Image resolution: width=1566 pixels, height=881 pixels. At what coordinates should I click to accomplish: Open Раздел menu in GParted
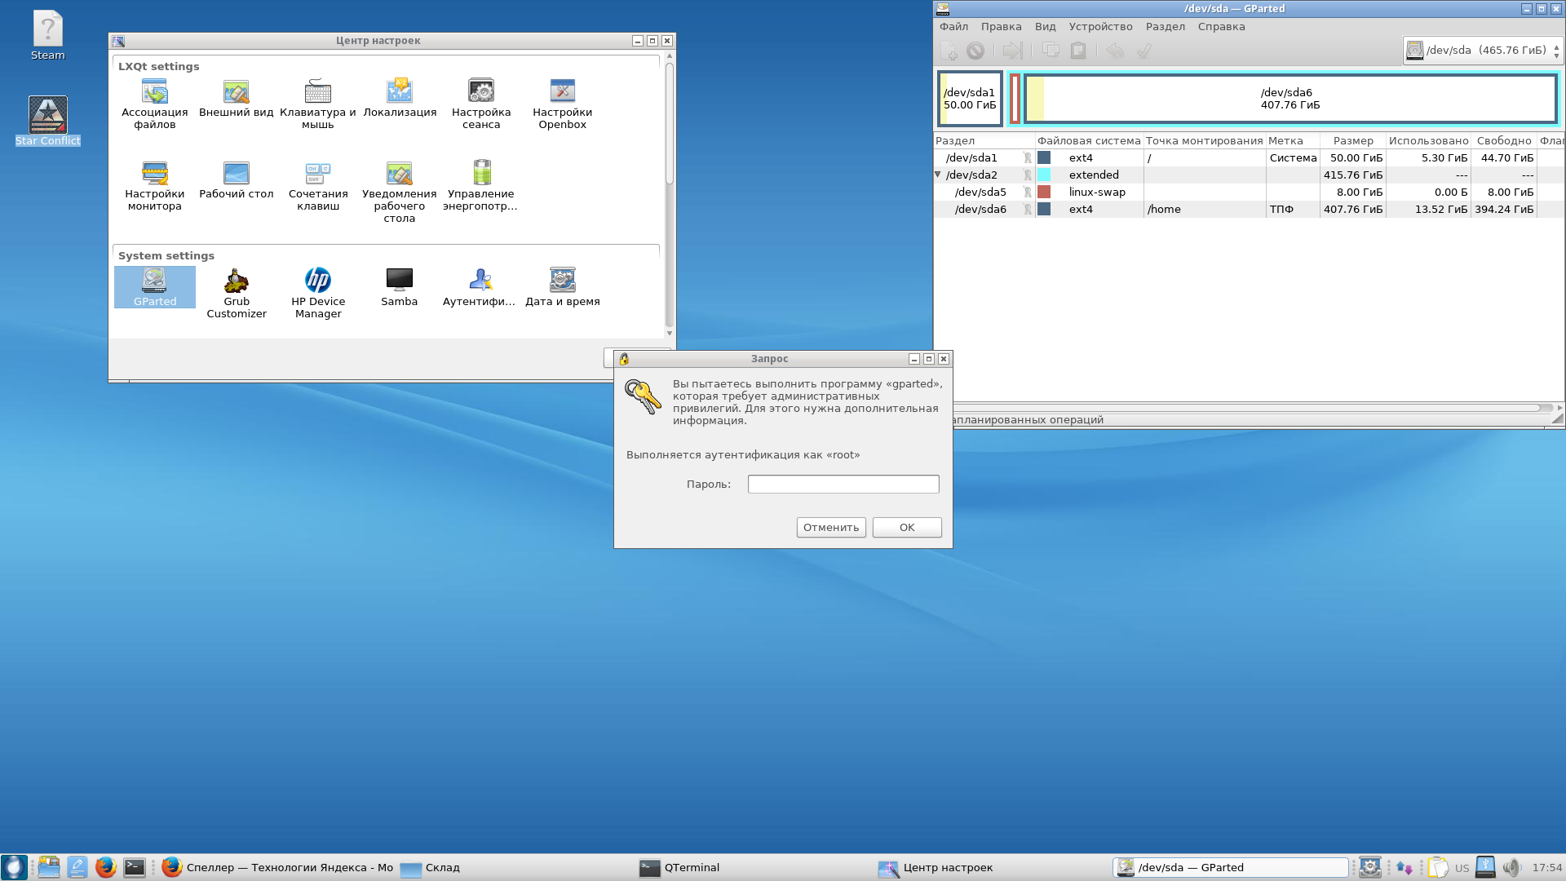click(1165, 27)
